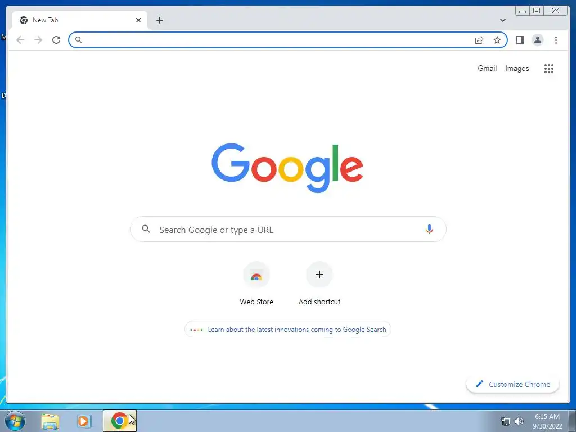Expand the tab search dropdown arrow

502,20
